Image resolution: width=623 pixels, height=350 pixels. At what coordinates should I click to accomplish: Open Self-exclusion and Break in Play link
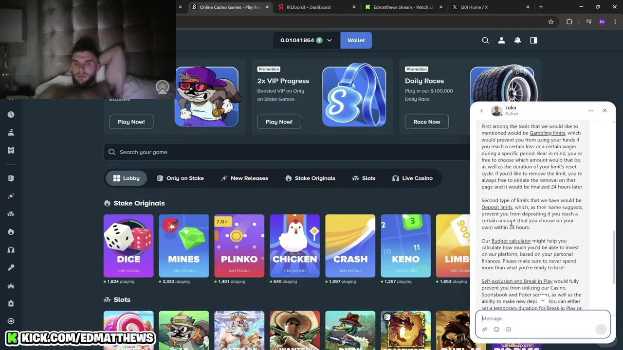[x=517, y=281]
